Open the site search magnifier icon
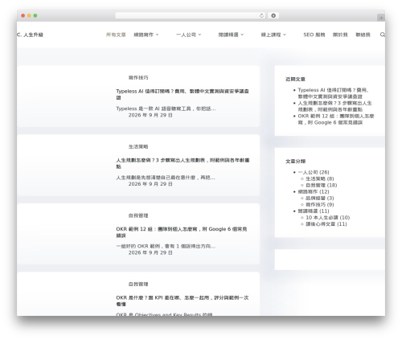The height and width of the screenshot is (340, 402). click(x=383, y=35)
